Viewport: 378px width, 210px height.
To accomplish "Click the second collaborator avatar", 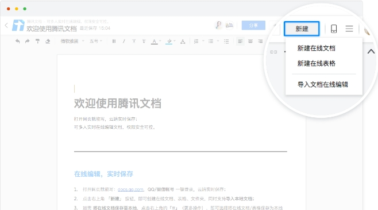I will point(229,25).
